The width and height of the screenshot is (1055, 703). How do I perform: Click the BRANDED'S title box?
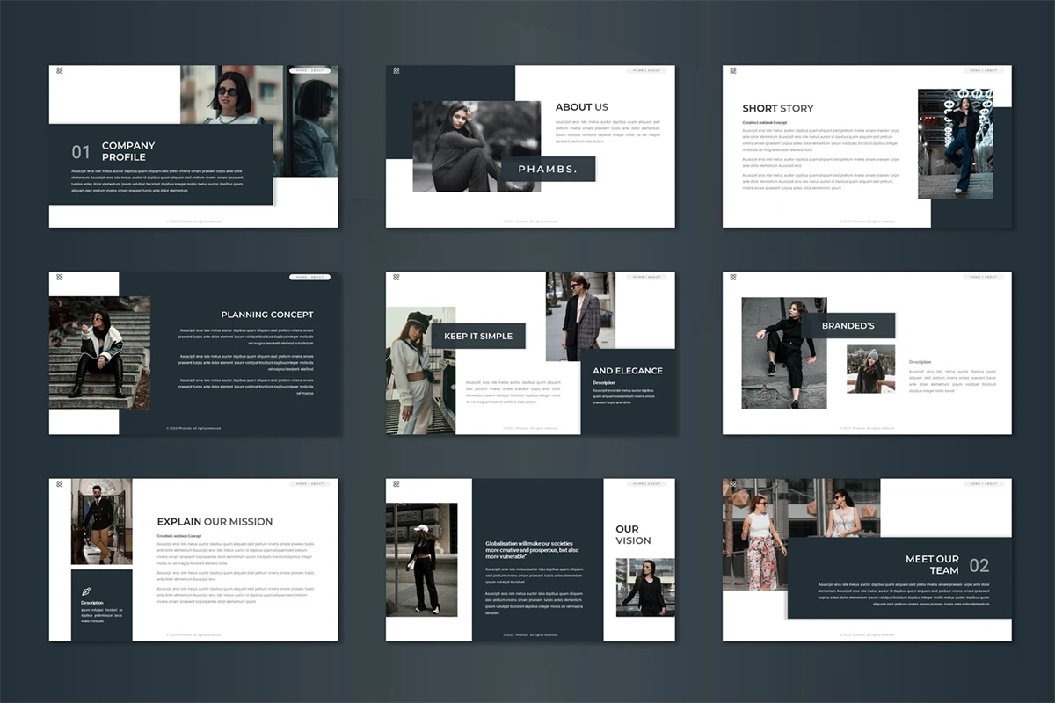(x=848, y=326)
